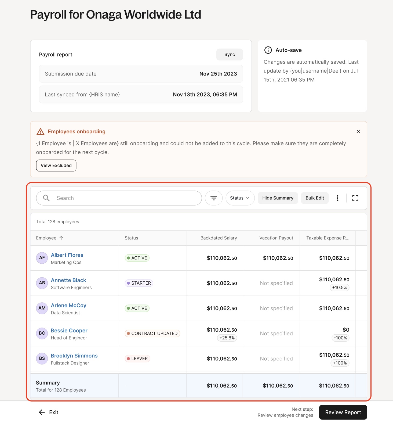Open Arlene McCoy employee link
The height and width of the screenshot is (423, 393).
(x=68, y=306)
